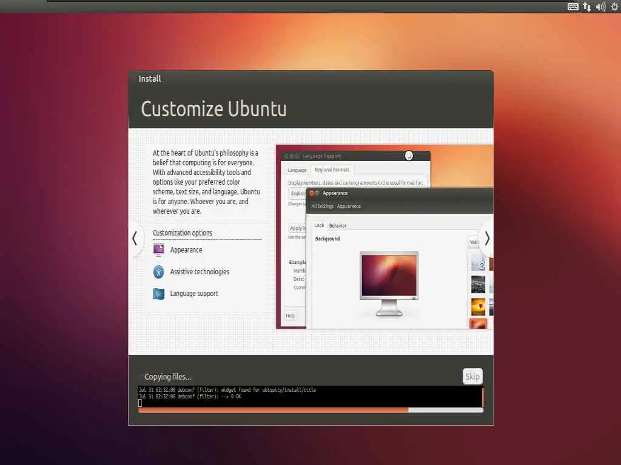Click the Assistive technologies label
The image size is (621, 465).
click(200, 272)
